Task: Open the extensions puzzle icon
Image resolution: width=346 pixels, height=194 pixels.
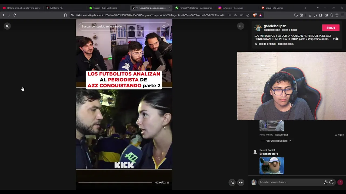Action: 296,15
